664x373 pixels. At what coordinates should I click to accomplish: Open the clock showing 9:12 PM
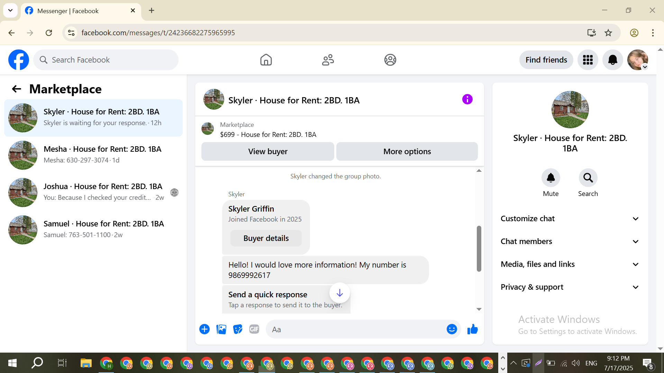click(618, 363)
